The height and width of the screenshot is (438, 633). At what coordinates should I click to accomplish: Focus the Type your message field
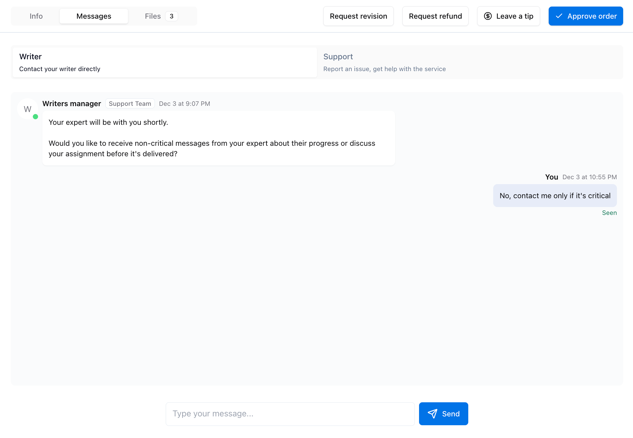(x=290, y=414)
